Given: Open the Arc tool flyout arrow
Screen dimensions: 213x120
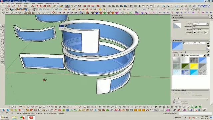Looking at the screenshot, I should (x=22, y=6).
